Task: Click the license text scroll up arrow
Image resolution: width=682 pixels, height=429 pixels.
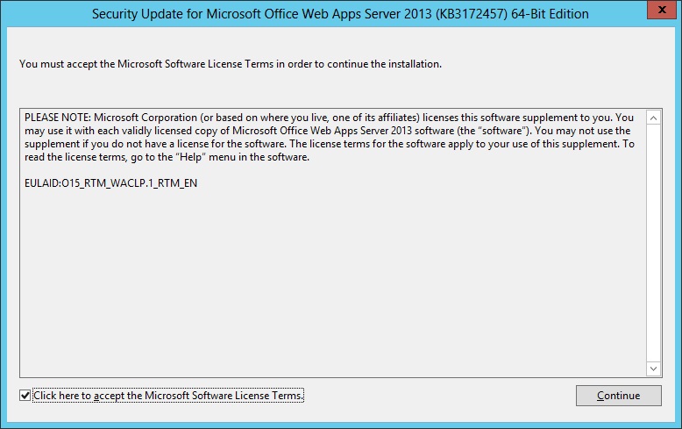Action: (x=653, y=118)
